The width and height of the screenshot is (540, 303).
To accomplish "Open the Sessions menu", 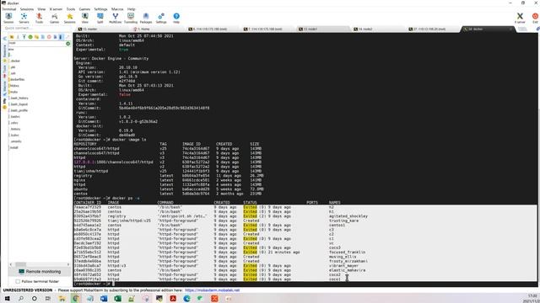I will pos(27,9).
